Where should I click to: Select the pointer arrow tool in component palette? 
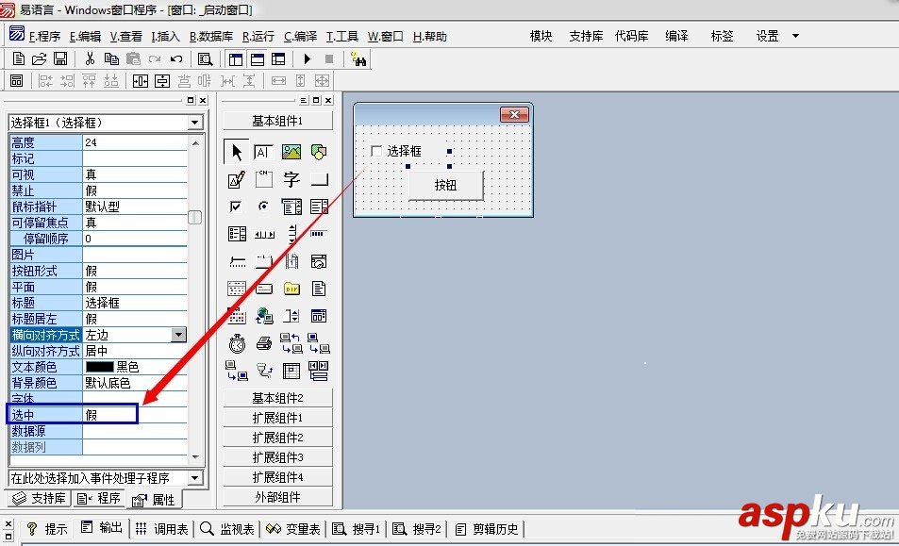[236, 152]
